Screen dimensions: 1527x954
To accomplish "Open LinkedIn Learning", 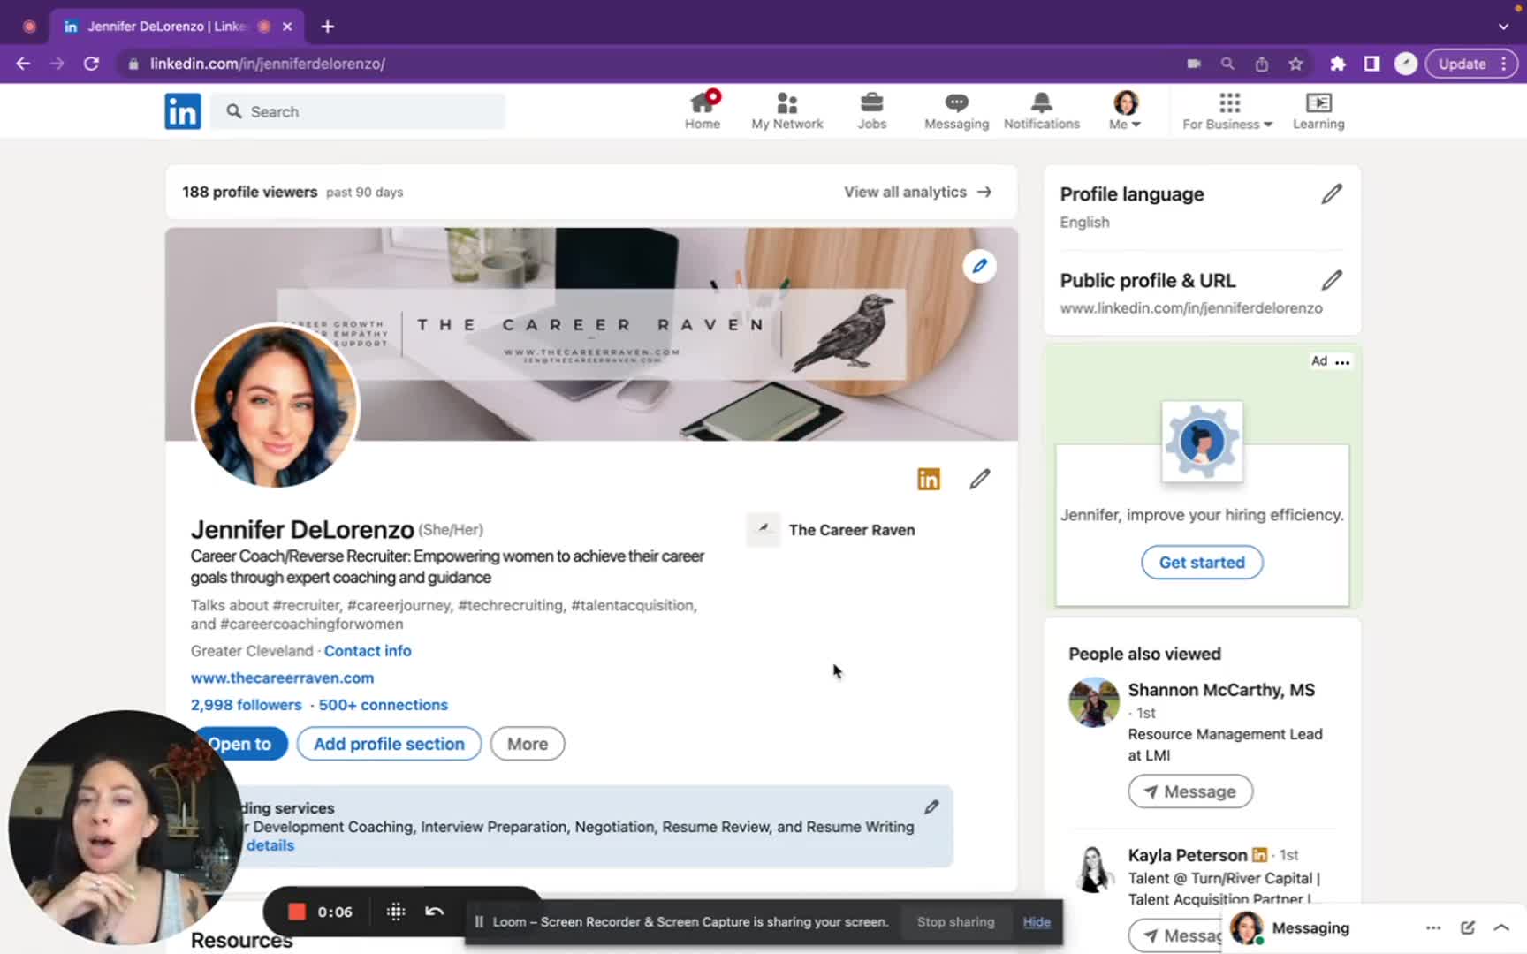I will (1318, 111).
